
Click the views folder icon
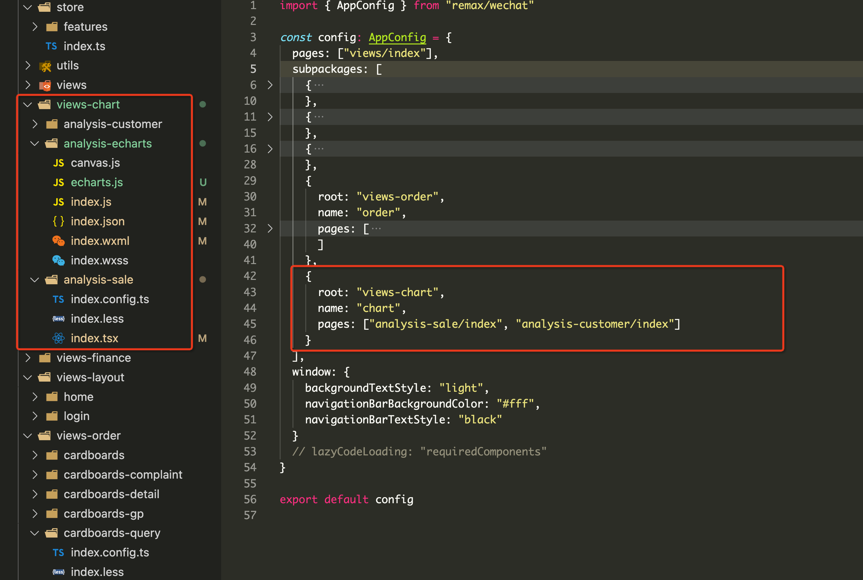tap(45, 86)
